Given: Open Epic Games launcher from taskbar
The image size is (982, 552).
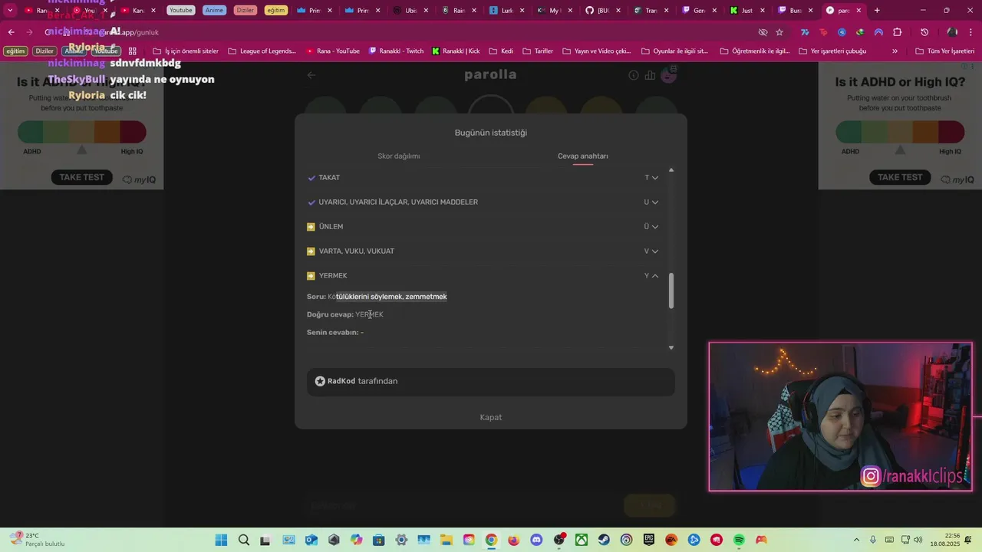Looking at the screenshot, I should (x=649, y=540).
